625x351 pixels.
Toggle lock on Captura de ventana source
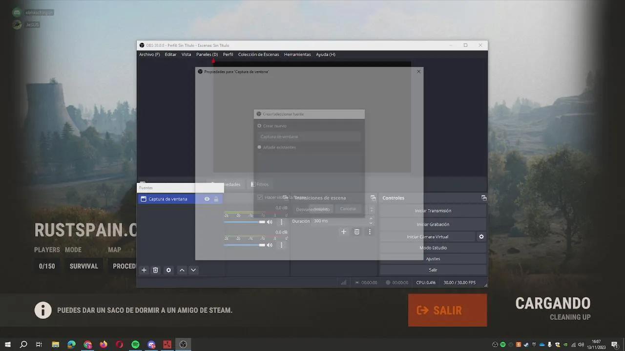click(216, 199)
